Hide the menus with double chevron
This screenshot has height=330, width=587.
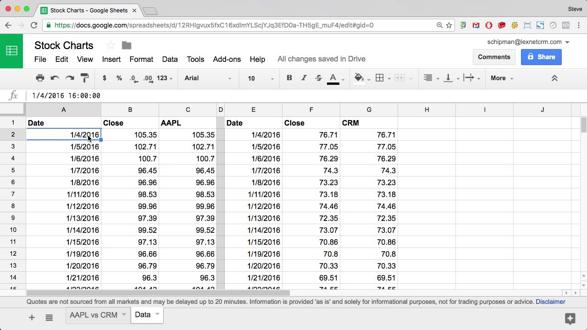[554, 78]
